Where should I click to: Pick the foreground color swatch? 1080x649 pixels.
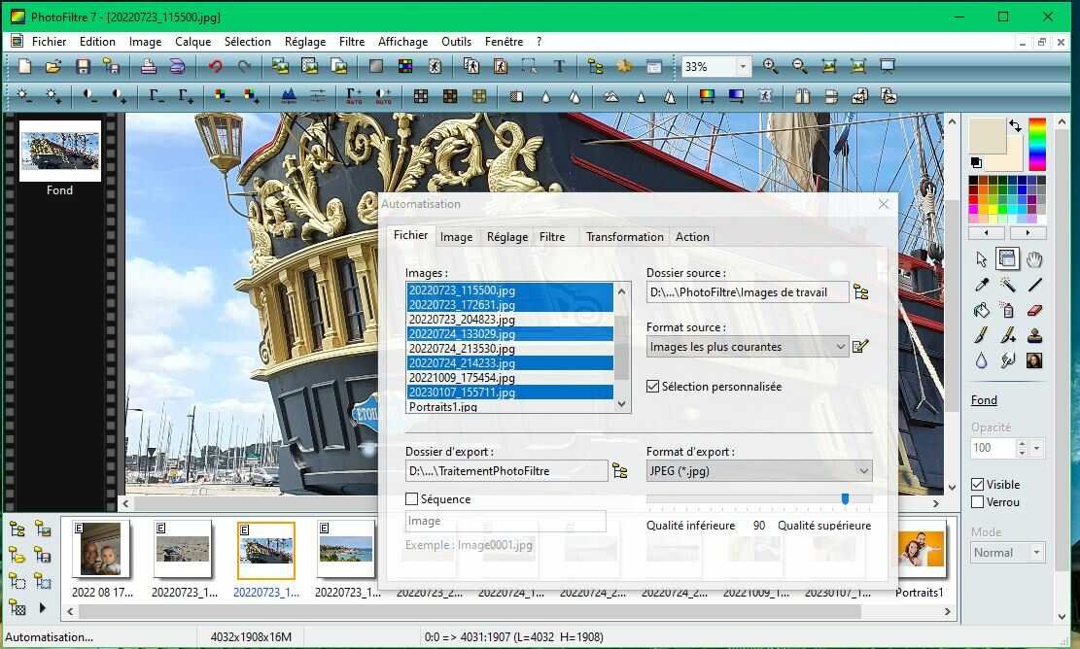(x=987, y=136)
